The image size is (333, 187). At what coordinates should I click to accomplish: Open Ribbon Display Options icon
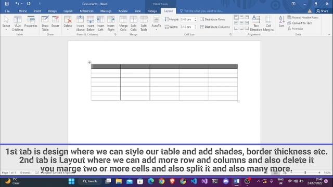[x=293, y=4]
